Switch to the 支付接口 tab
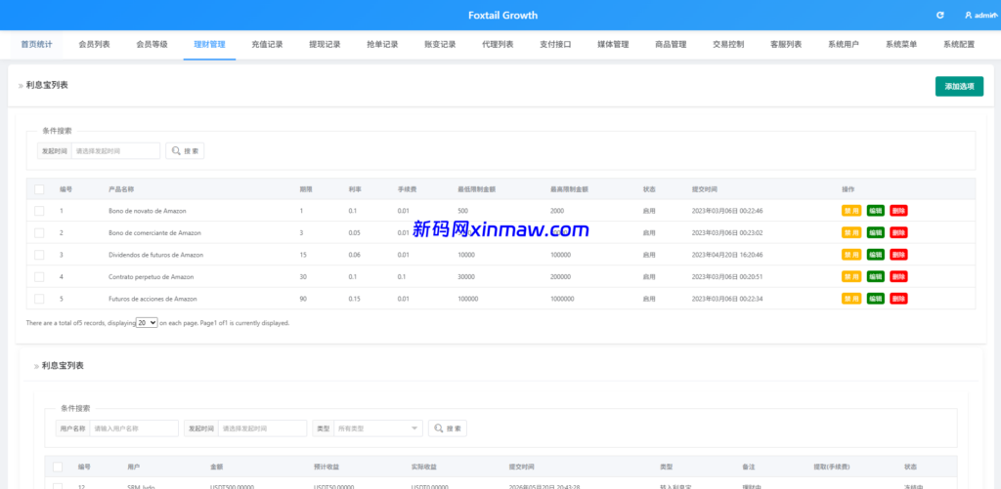The image size is (1001, 489). point(555,45)
